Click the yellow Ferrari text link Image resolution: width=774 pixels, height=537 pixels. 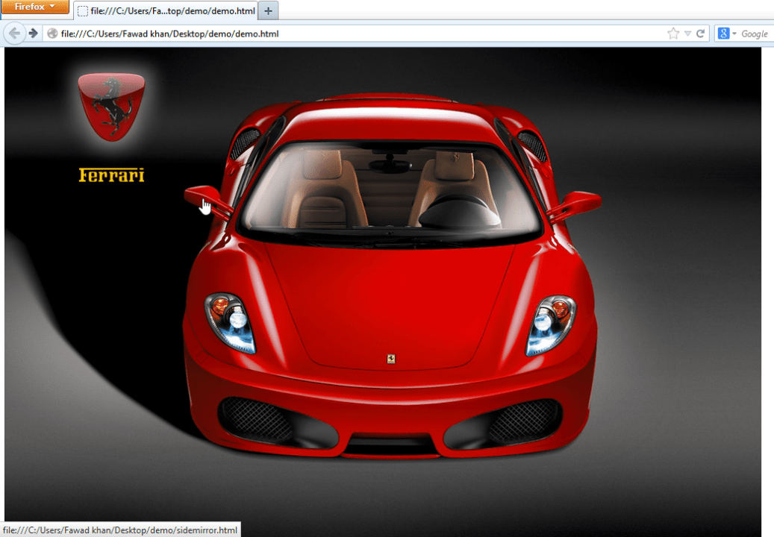point(110,175)
